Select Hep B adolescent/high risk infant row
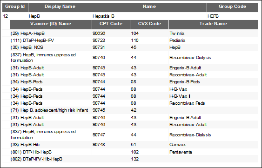 click(x=134, y=110)
